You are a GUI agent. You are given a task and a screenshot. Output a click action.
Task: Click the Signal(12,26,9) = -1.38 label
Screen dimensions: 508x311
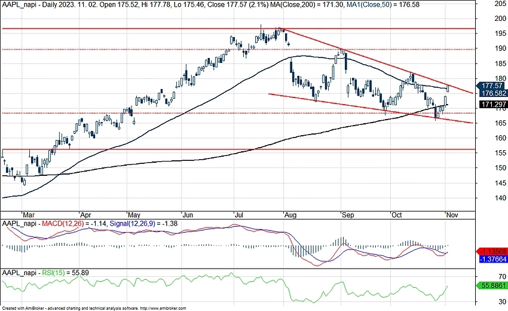click(143, 224)
